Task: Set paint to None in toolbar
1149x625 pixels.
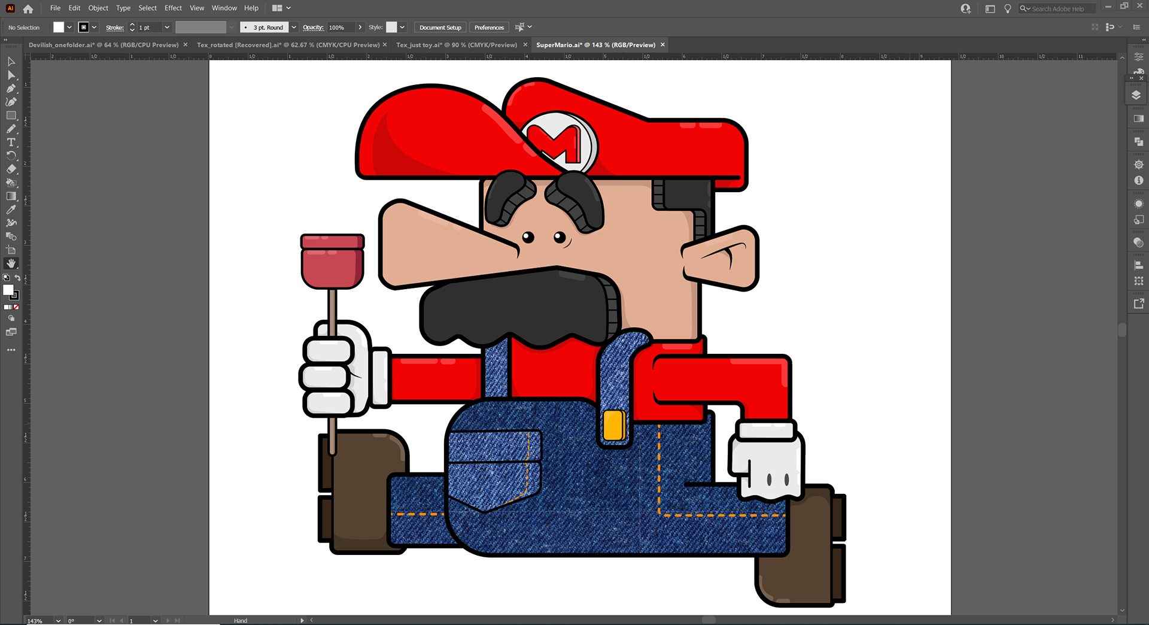Action: coord(16,307)
